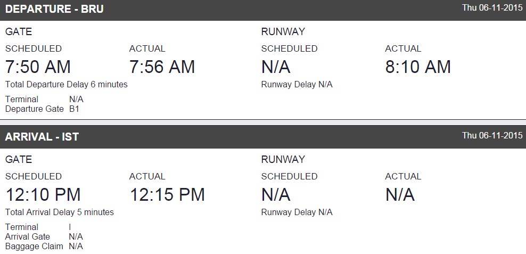Click the GATE heading in the arrival section
526x254 pixels.
click(19, 159)
